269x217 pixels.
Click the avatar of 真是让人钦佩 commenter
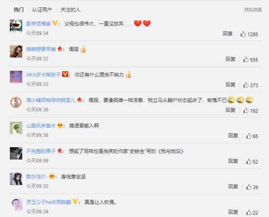pos(17,204)
